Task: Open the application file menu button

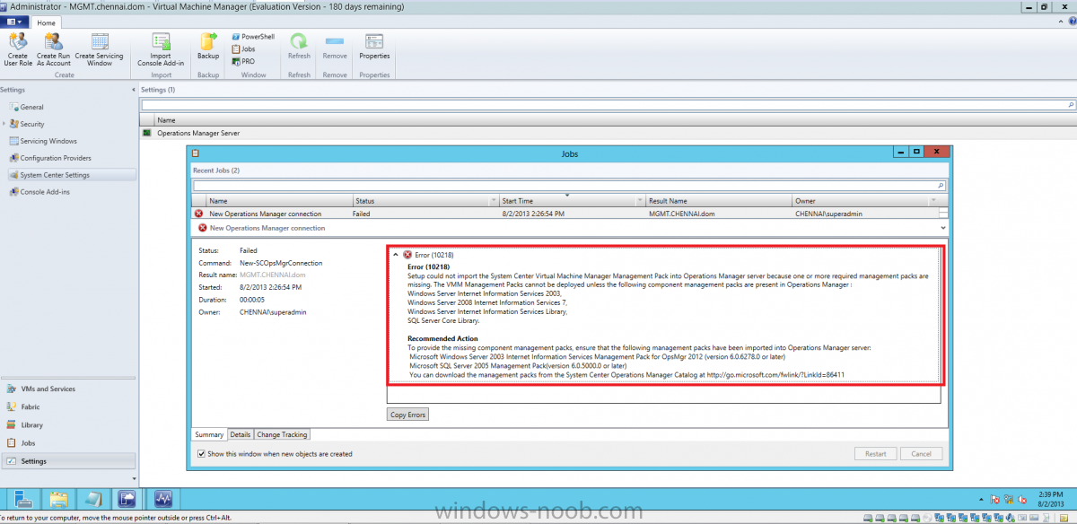Action: (13, 22)
